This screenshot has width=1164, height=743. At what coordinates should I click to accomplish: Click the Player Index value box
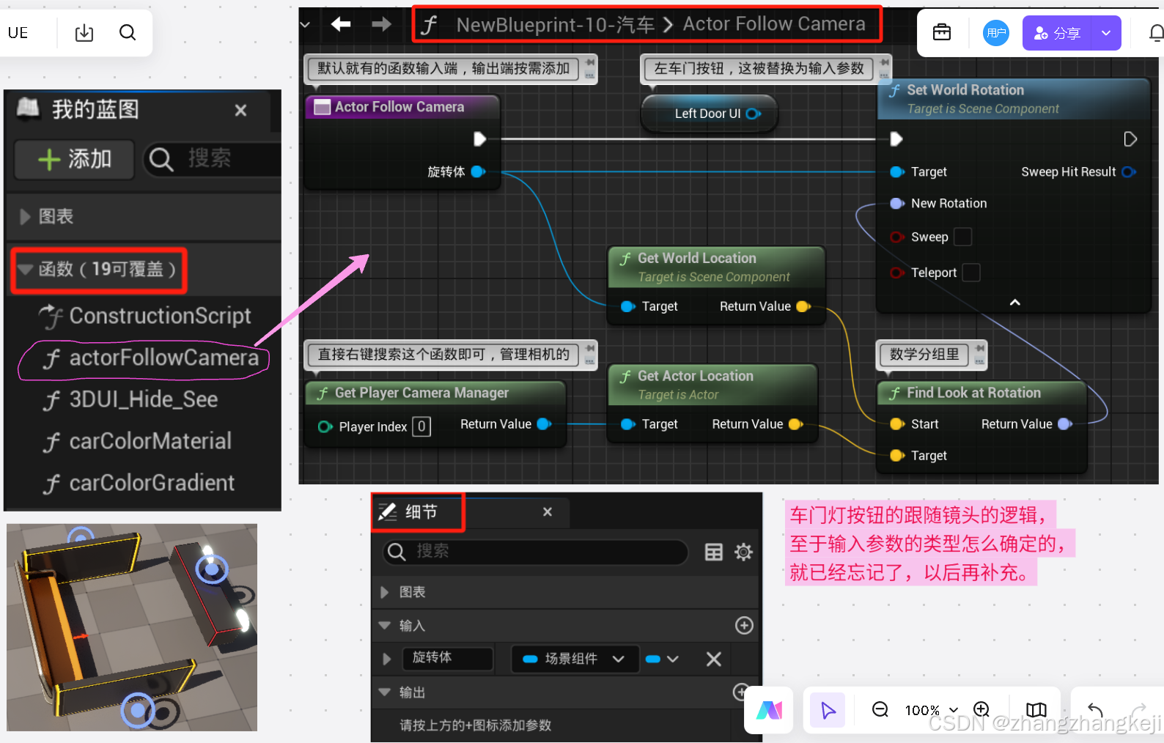(421, 426)
